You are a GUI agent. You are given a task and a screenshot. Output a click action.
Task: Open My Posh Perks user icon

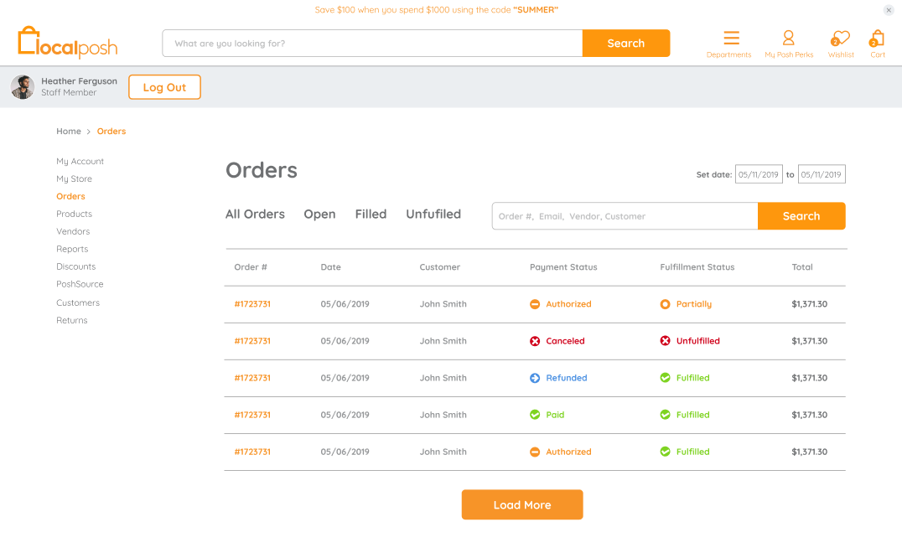[x=788, y=38]
